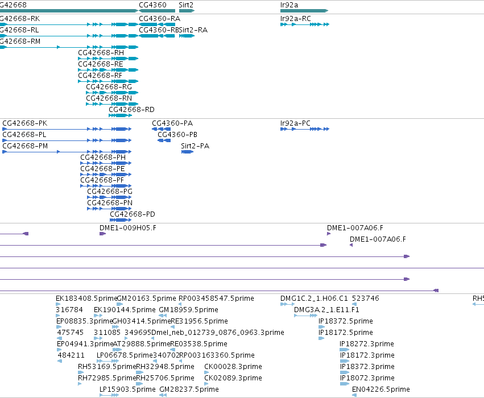
Task: Click the 484211 feature label
Action: coord(71,356)
